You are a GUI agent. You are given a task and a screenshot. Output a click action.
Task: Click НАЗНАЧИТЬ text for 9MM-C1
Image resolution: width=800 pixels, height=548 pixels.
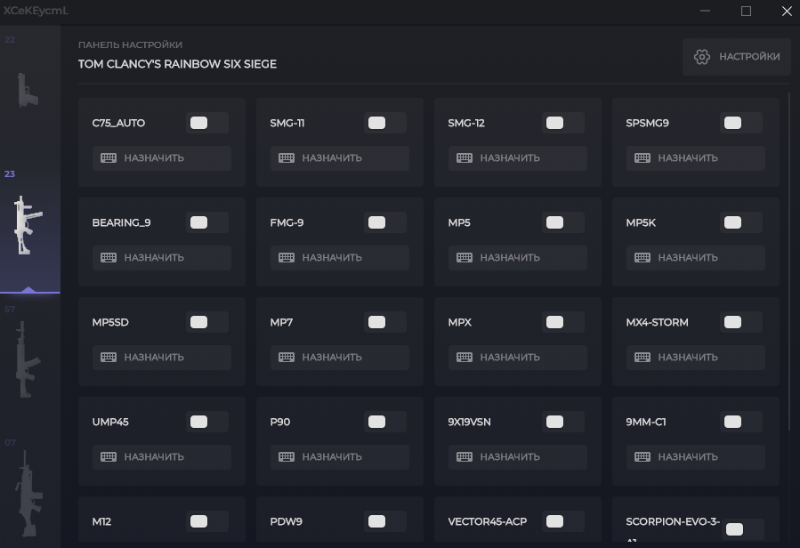(688, 456)
